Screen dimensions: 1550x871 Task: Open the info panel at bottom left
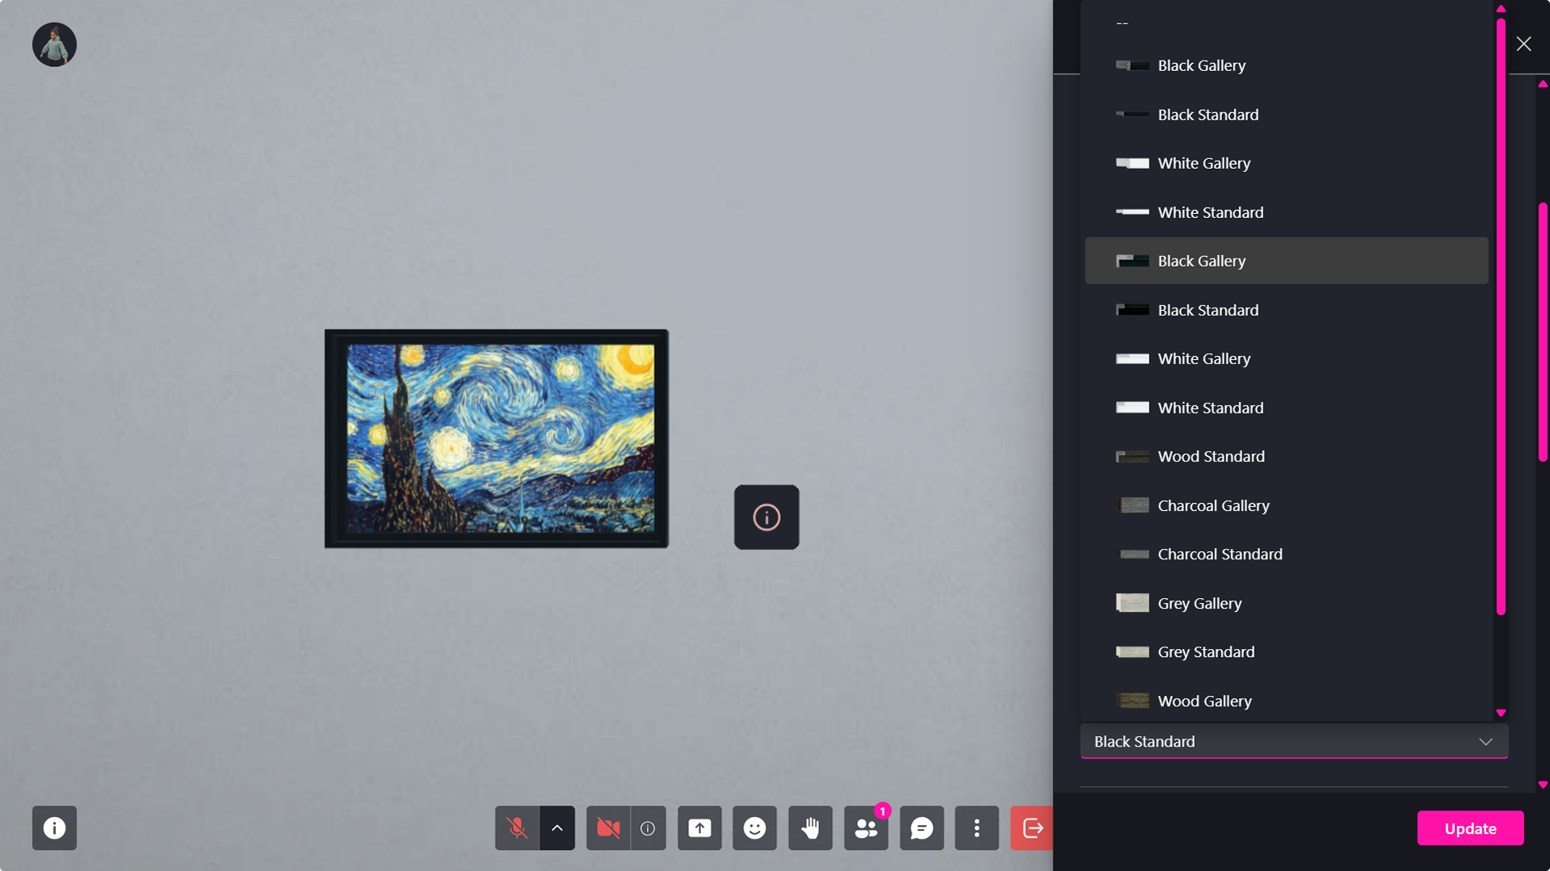pos(54,827)
